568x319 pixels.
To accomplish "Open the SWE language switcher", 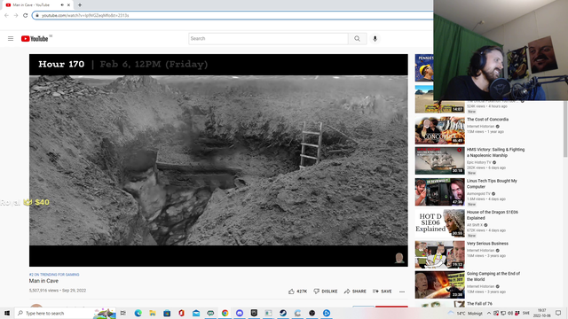I will 526,313.
